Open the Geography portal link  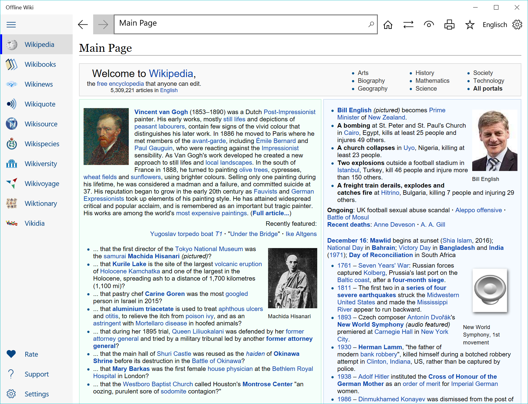click(x=372, y=89)
